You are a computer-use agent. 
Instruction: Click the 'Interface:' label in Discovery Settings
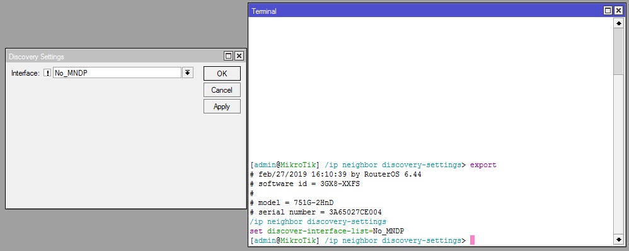25,73
